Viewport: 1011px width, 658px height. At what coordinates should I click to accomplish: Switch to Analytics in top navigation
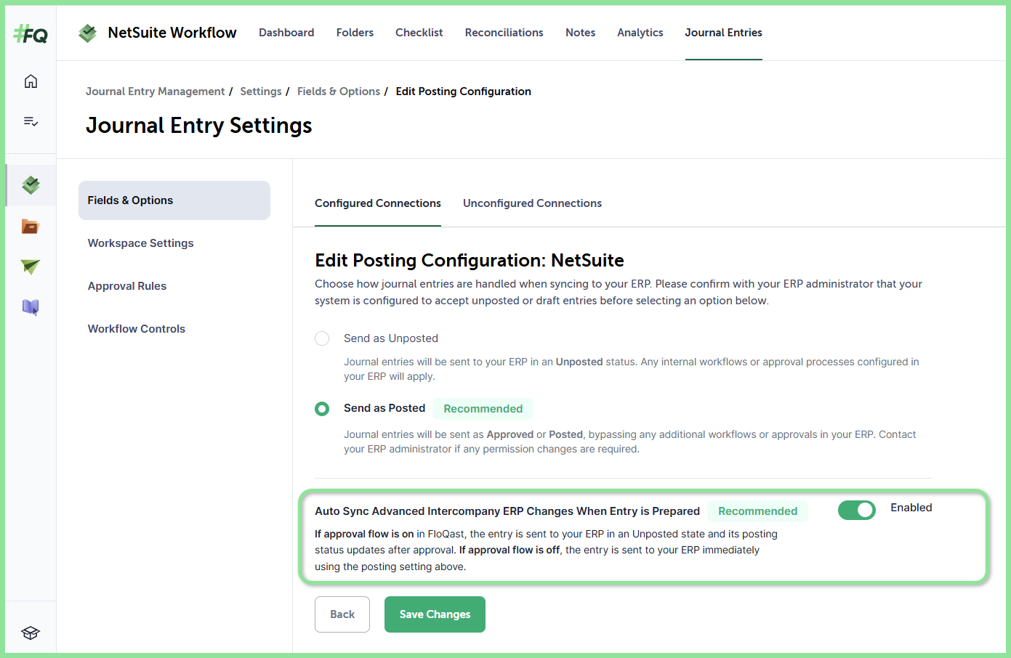point(640,33)
